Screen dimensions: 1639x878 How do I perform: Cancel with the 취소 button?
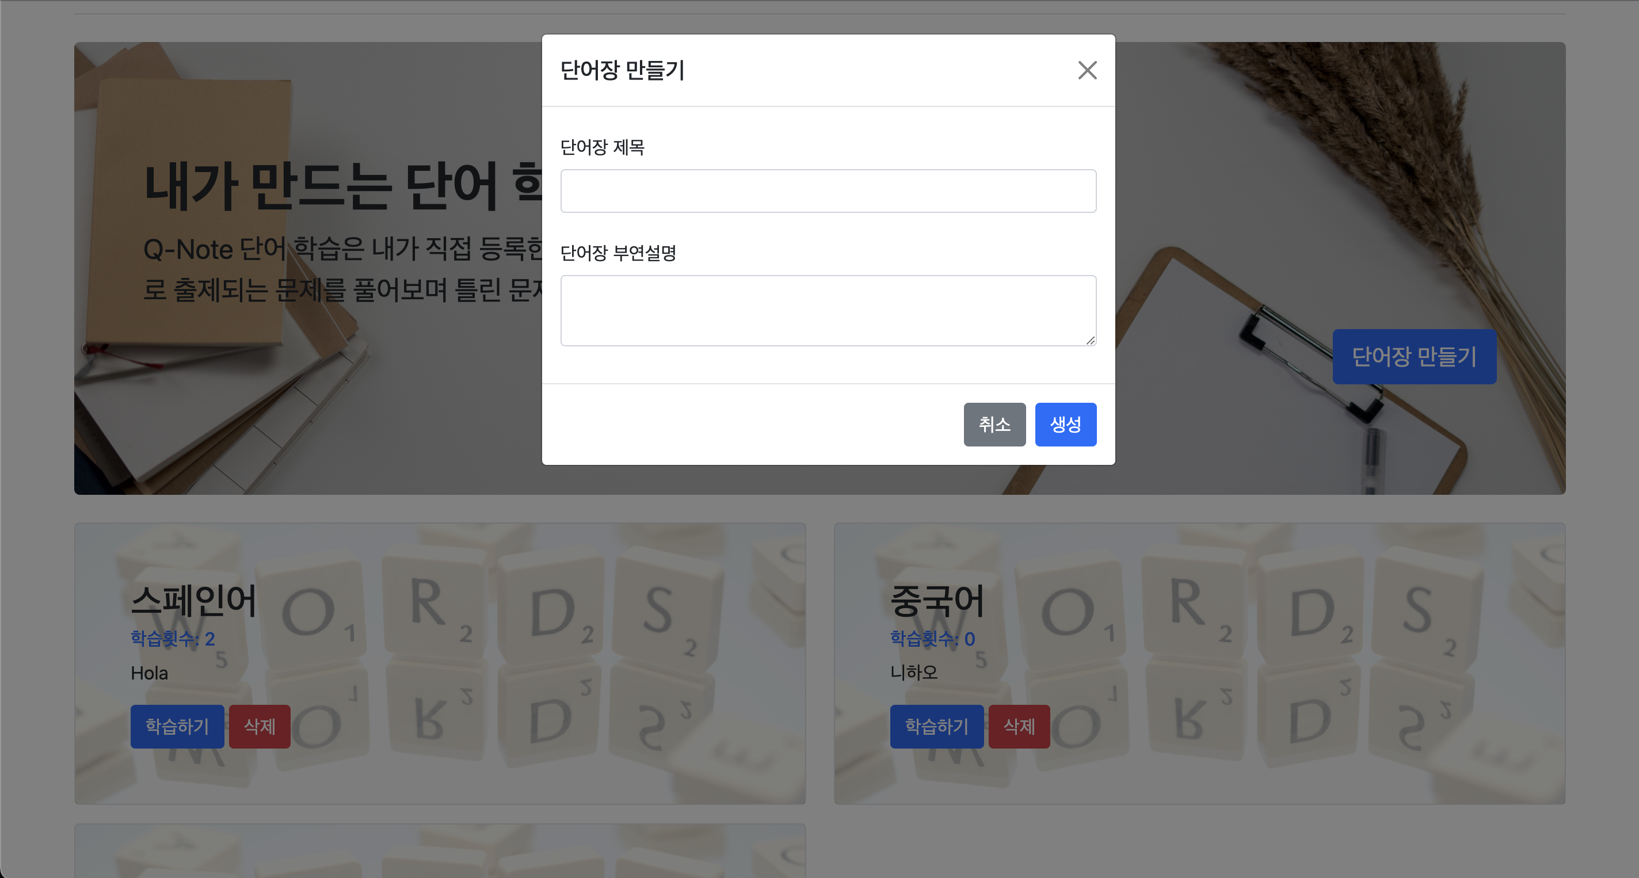[x=994, y=425]
